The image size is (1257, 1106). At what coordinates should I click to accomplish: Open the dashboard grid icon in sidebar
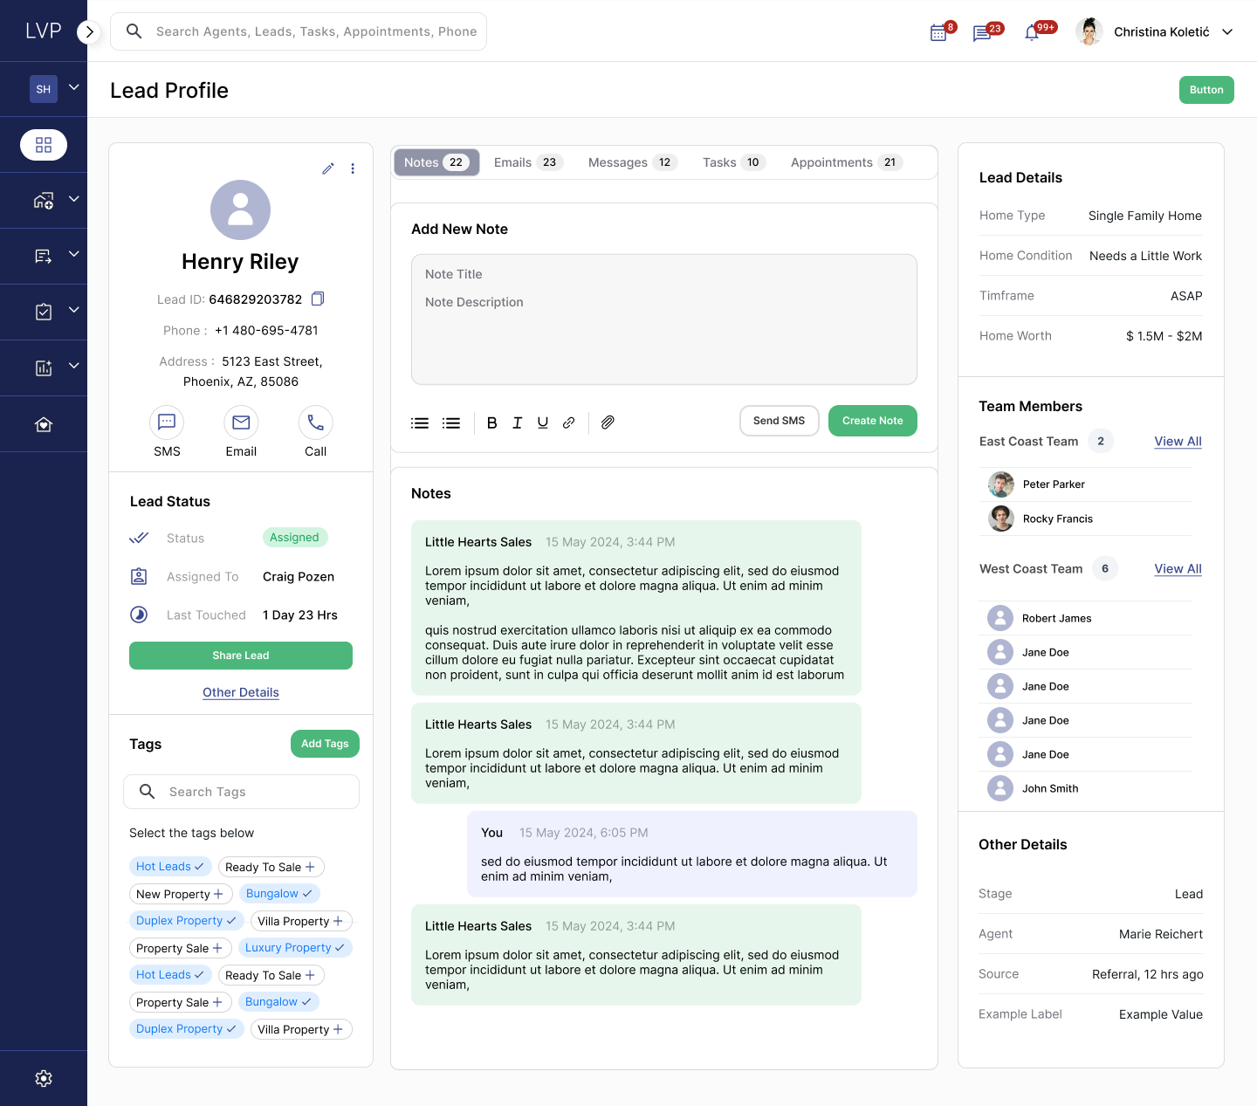click(44, 145)
